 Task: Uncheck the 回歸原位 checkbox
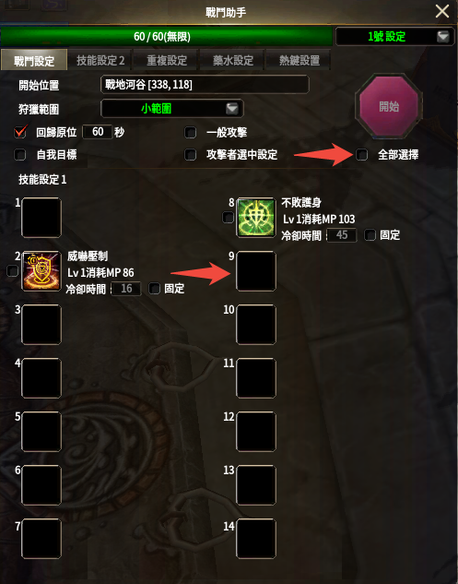tap(19, 132)
